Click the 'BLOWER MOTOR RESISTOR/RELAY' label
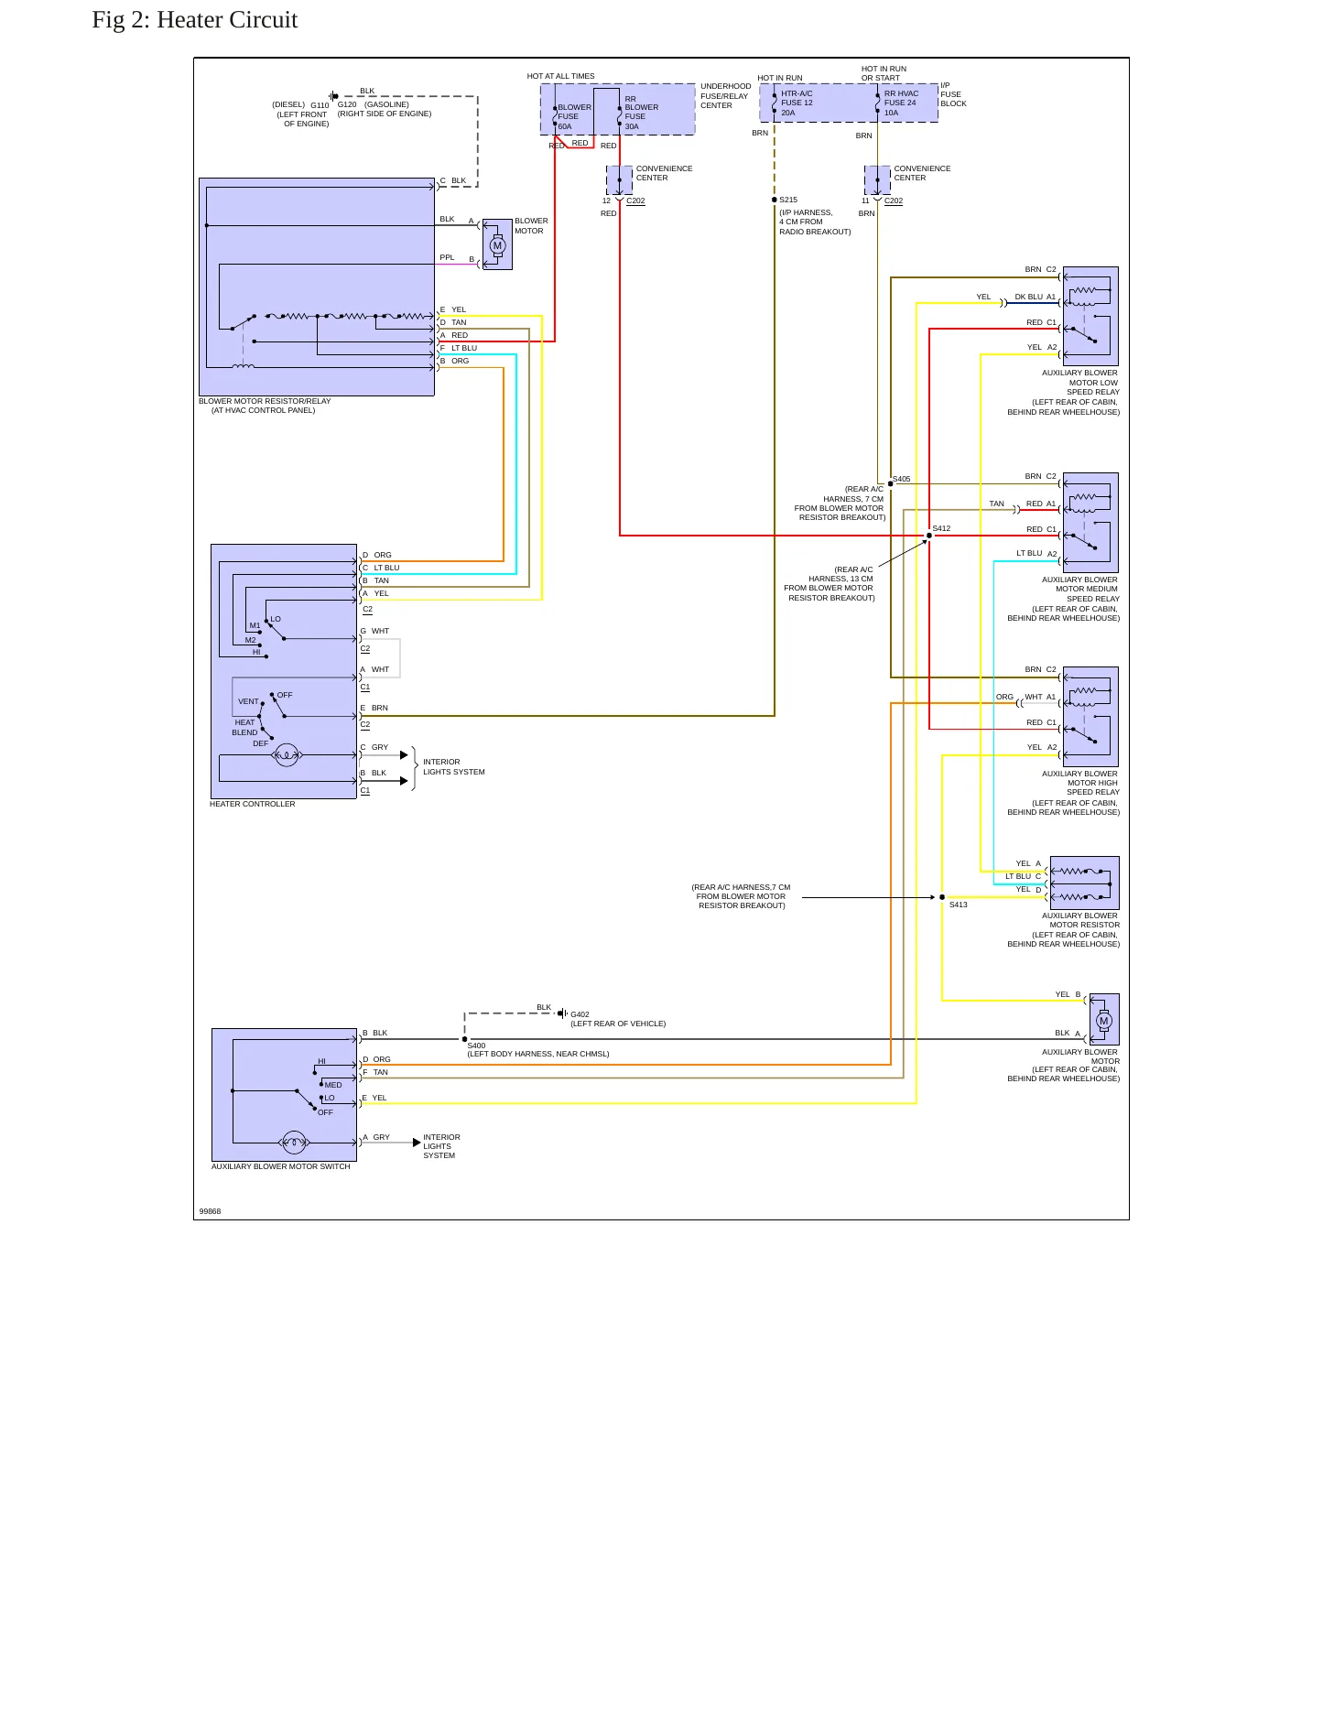Screen dimensions: 1323x1712 (265, 401)
